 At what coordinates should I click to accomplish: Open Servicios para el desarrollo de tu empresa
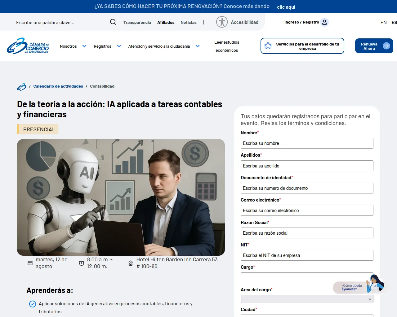coord(302,46)
